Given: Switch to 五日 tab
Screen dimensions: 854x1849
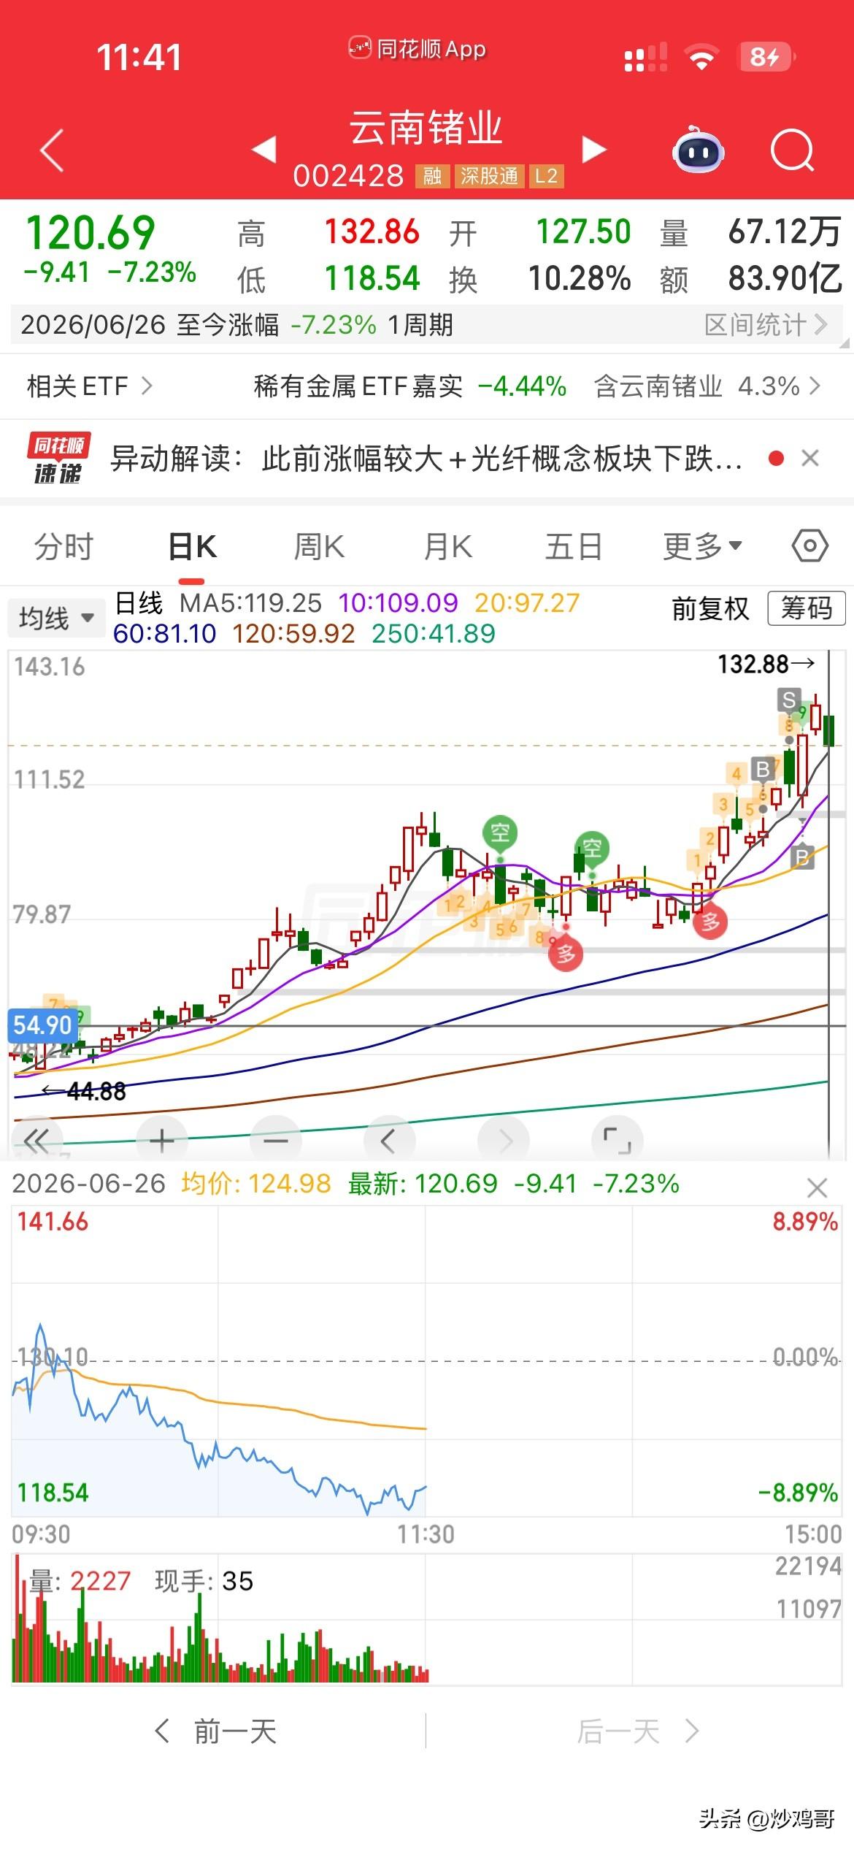Looking at the screenshot, I should pos(574,546).
